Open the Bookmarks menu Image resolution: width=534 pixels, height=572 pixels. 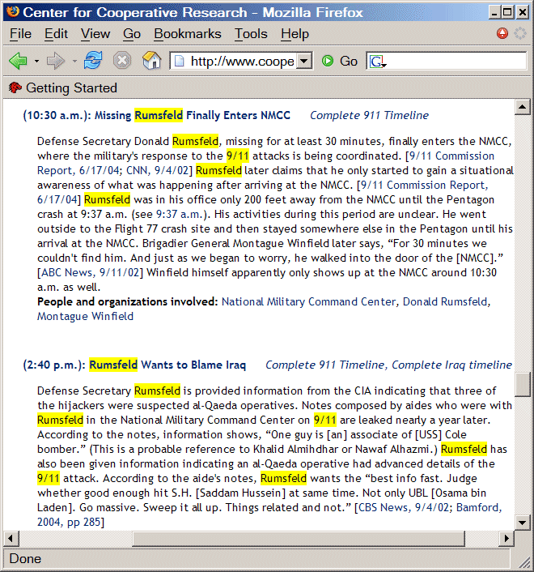(x=187, y=33)
